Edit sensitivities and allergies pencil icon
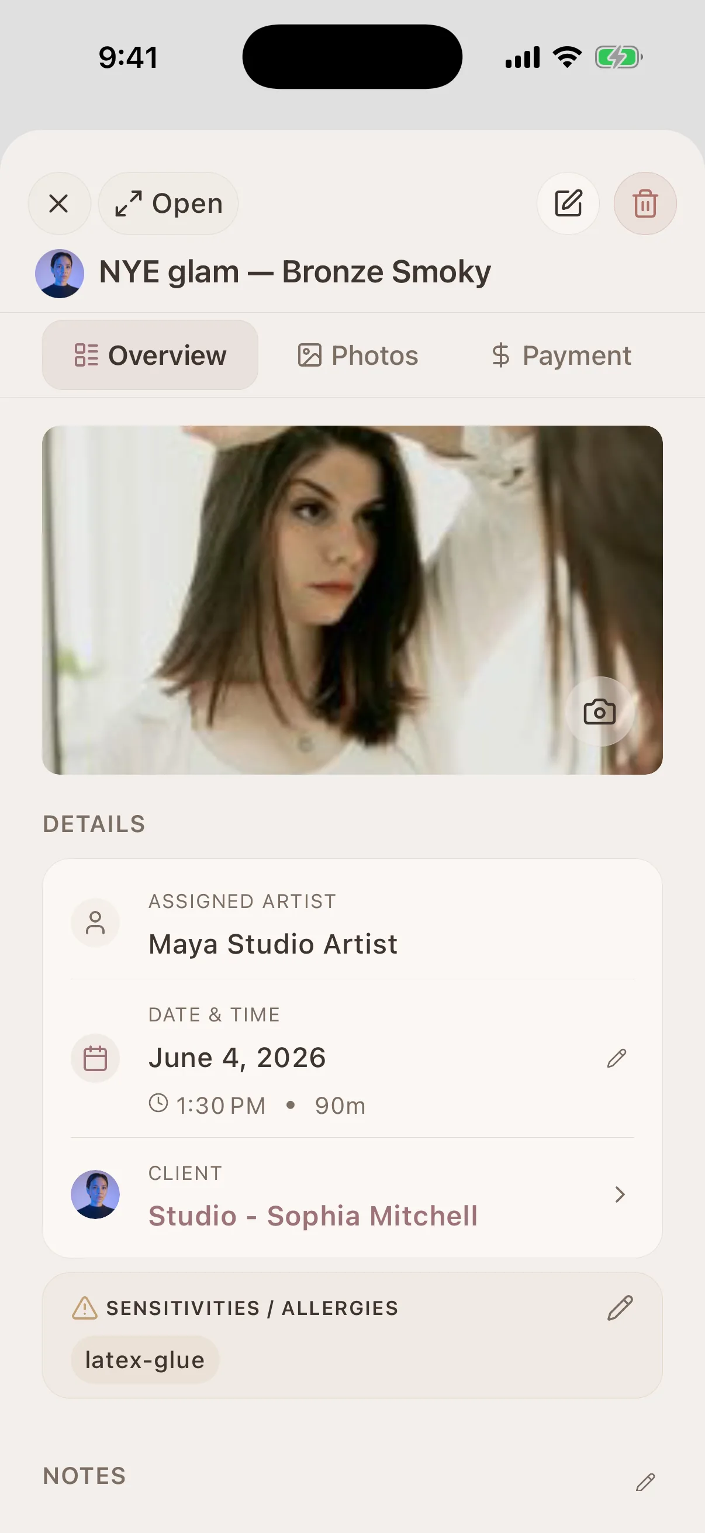Image resolution: width=705 pixels, height=1533 pixels. click(x=620, y=1308)
